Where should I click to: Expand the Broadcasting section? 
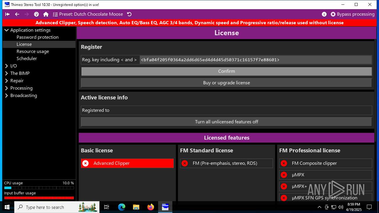[7, 95]
